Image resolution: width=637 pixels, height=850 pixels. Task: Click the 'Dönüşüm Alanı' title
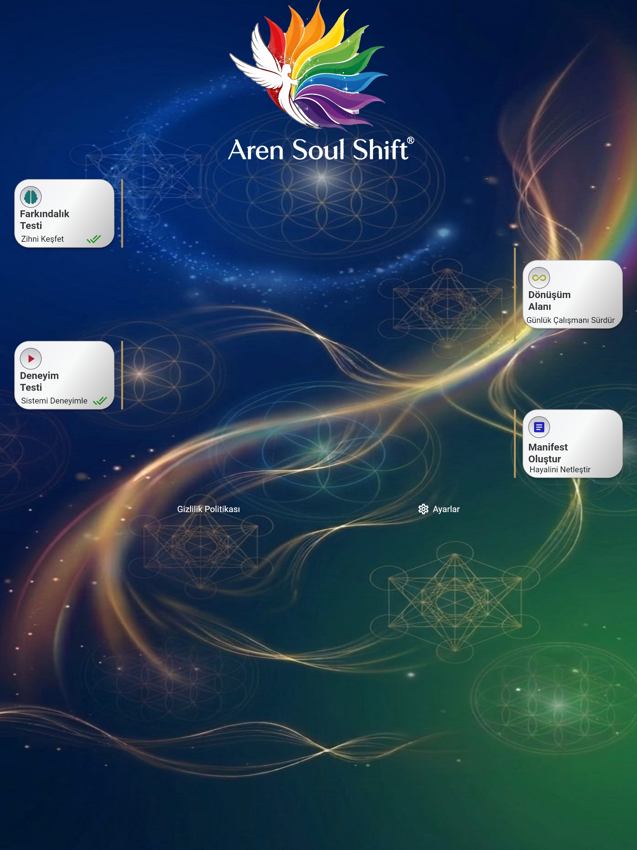click(x=549, y=301)
